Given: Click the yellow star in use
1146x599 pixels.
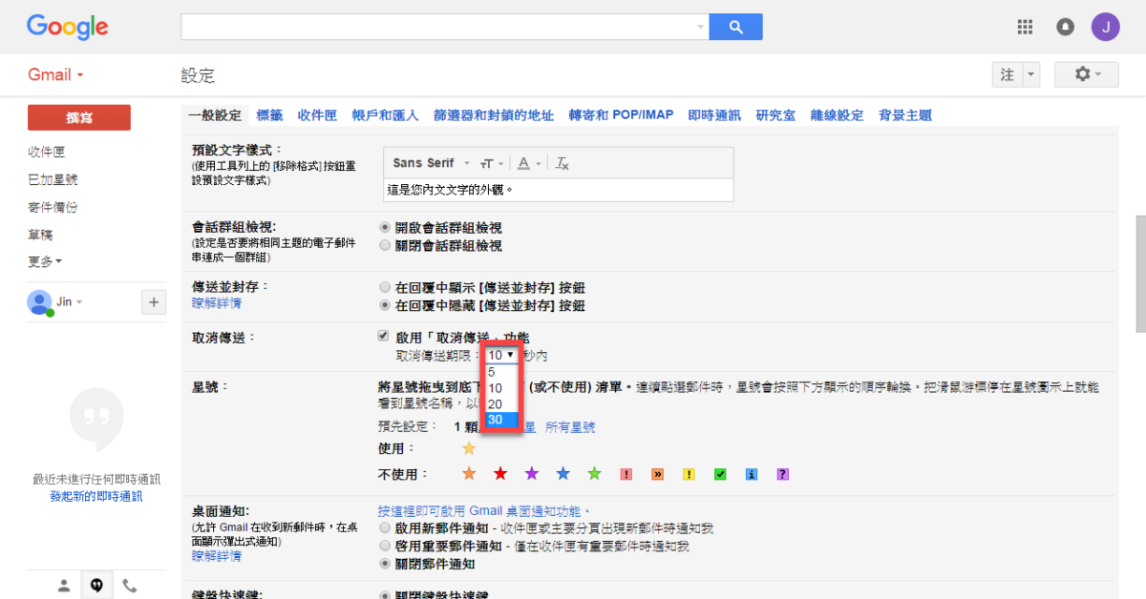Looking at the screenshot, I should [469, 448].
